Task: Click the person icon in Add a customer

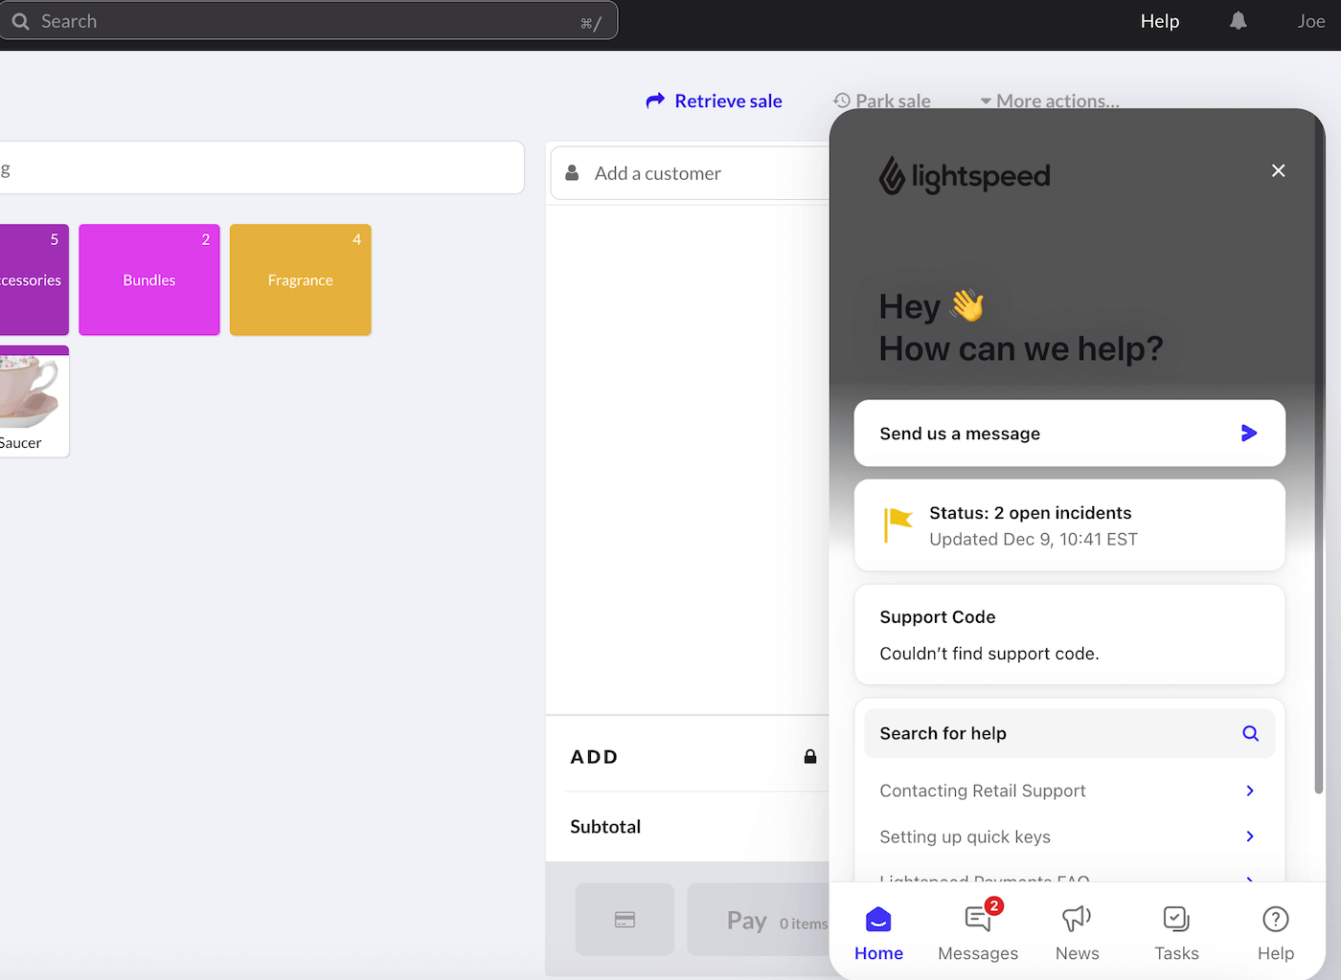Action: pos(572,173)
